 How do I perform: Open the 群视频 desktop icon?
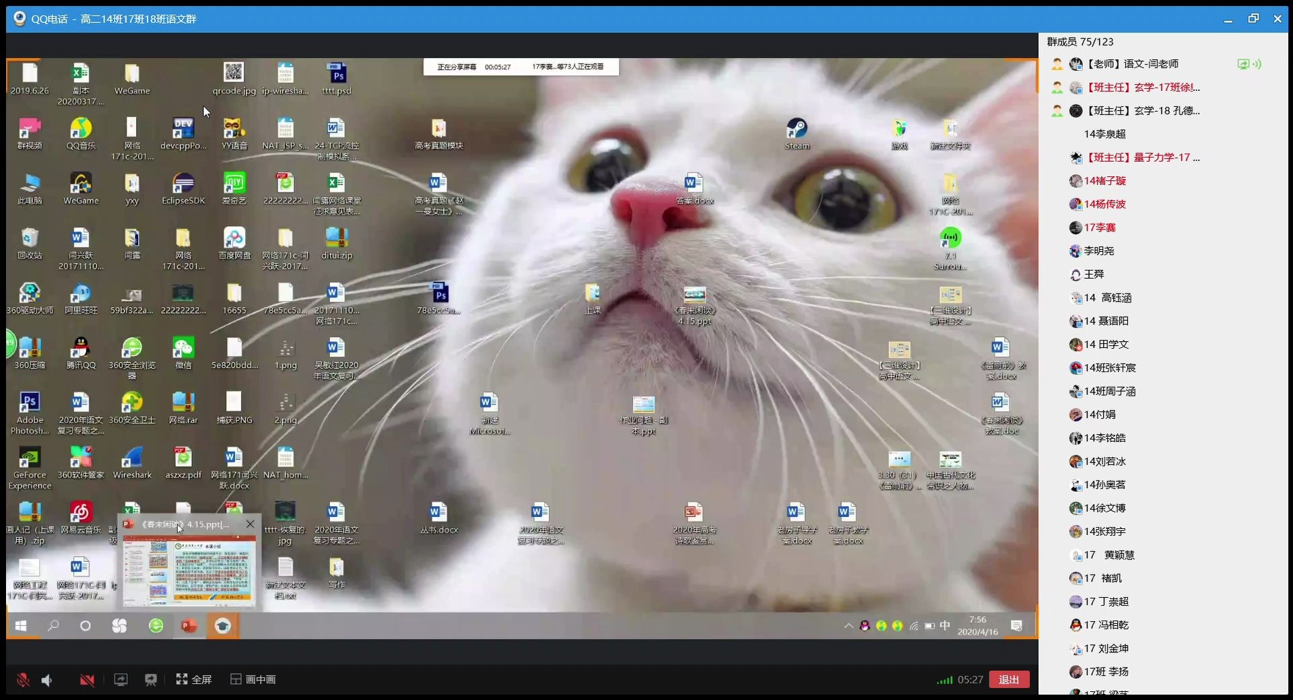[x=30, y=134]
